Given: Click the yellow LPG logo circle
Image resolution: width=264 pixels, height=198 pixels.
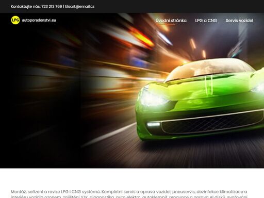Looking at the screenshot, I should point(15,20).
